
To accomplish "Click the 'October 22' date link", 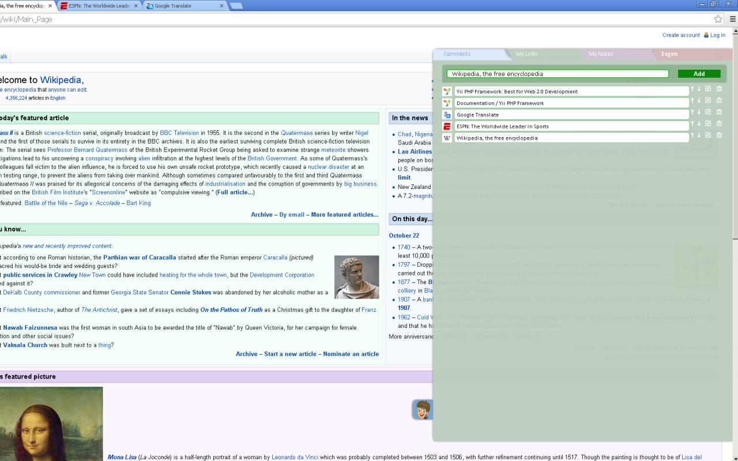I will pos(404,236).
